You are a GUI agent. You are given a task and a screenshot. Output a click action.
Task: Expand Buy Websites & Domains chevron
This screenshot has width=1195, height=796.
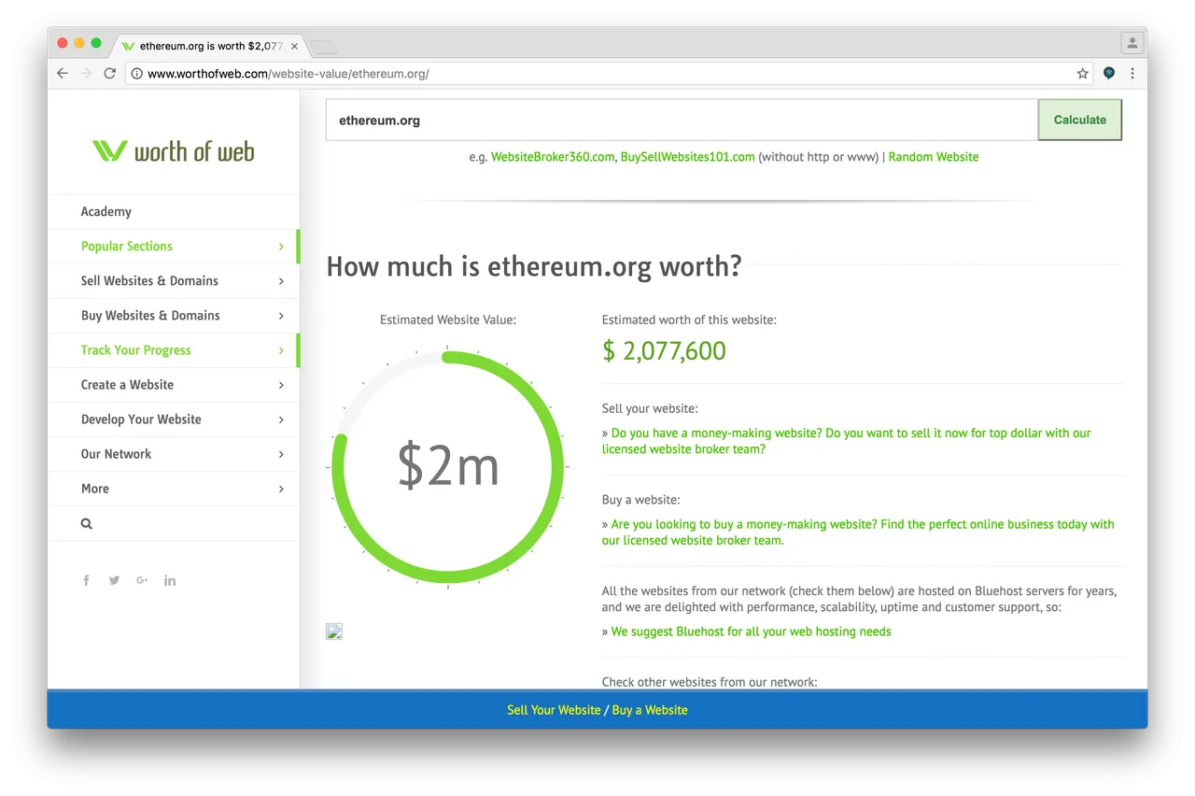(x=281, y=316)
